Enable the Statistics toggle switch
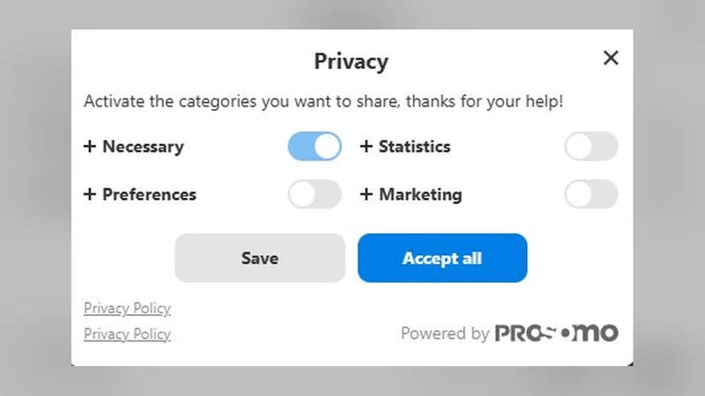Viewport: 705px width, 396px height. click(591, 146)
